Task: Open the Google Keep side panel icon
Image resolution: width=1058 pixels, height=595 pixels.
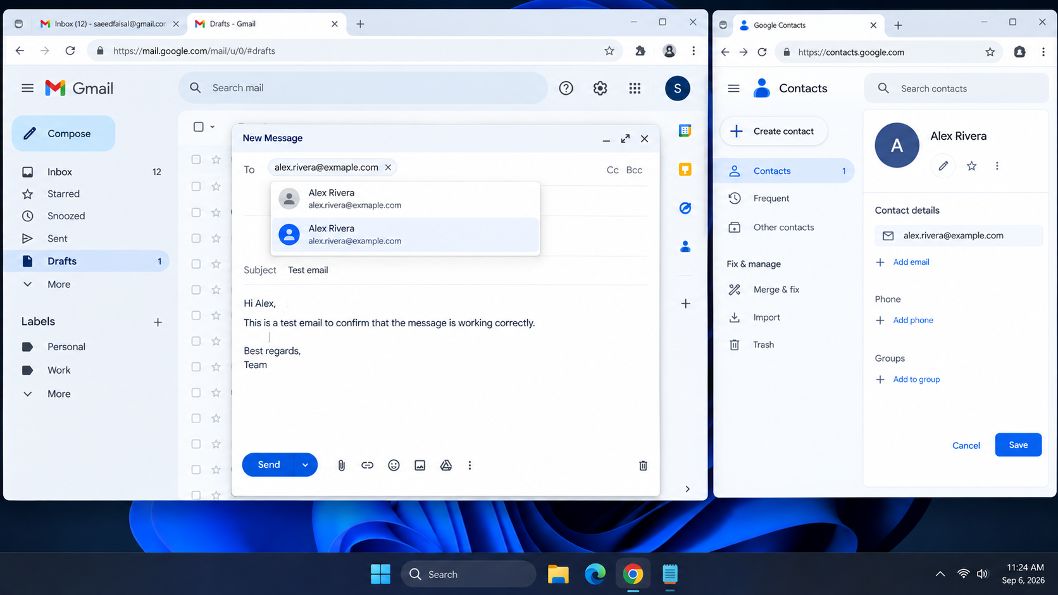Action: coord(685,169)
